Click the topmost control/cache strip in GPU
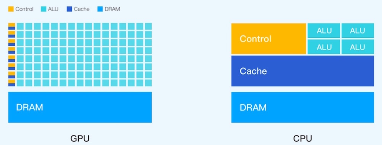 12,26
